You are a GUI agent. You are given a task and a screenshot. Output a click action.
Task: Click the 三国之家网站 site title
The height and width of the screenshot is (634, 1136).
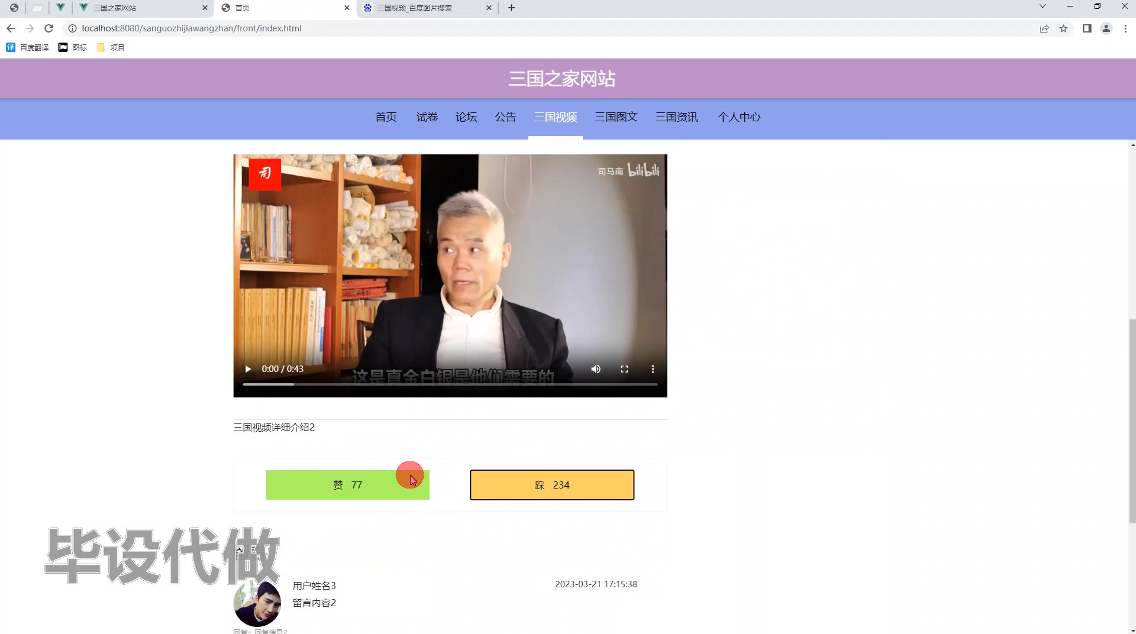tap(562, 79)
